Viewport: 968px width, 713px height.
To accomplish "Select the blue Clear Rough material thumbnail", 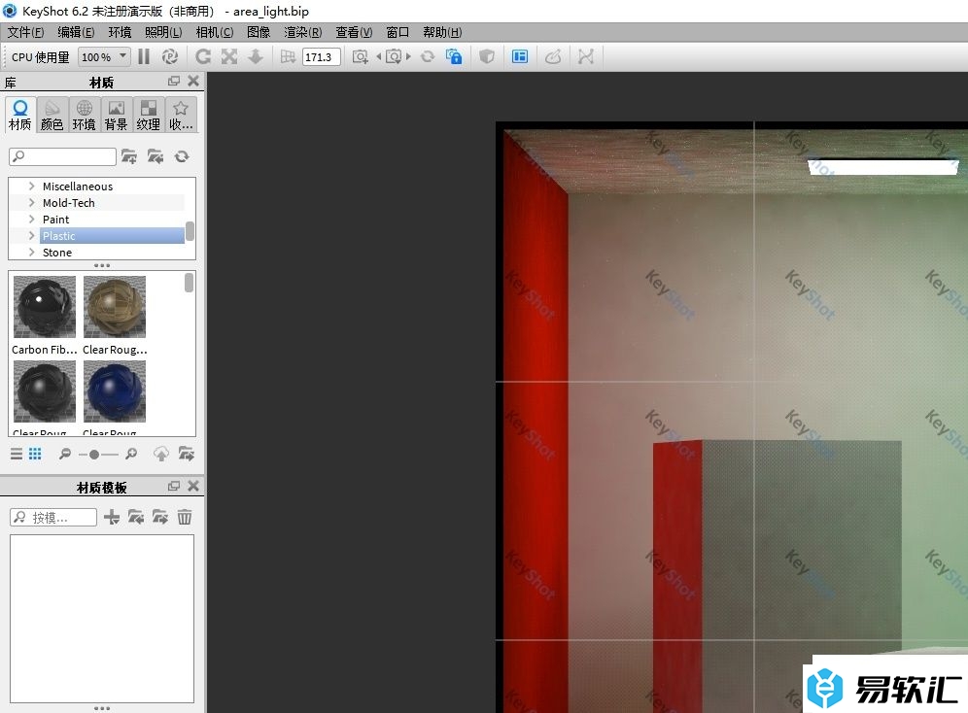I will click(x=115, y=391).
